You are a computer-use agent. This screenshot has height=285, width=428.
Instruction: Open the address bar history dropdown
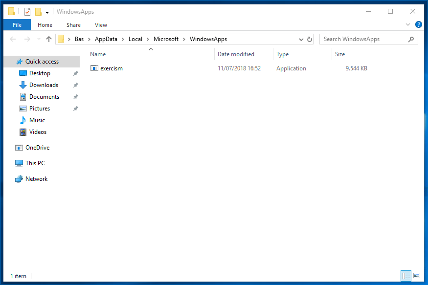tap(301, 39)
